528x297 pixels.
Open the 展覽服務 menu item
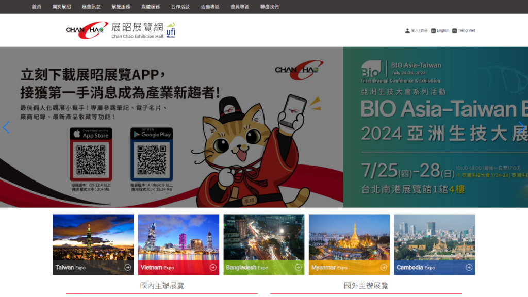click(x=121, y=7)
